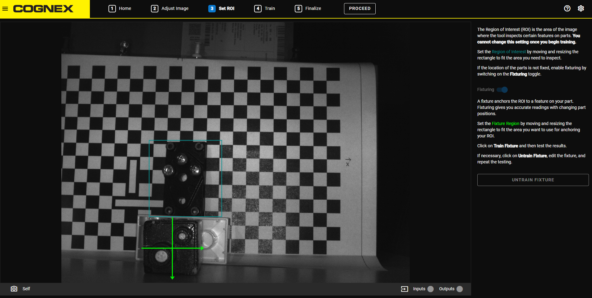Click the Fixture Region link text
592x298 pixels.
505,123
